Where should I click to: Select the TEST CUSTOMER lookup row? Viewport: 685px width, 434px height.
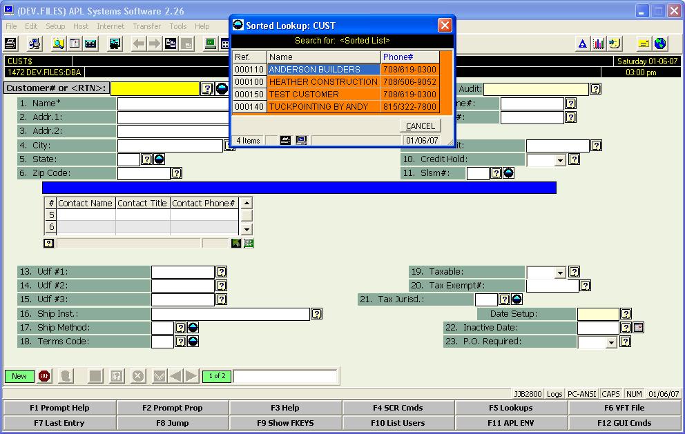point(336,95)
